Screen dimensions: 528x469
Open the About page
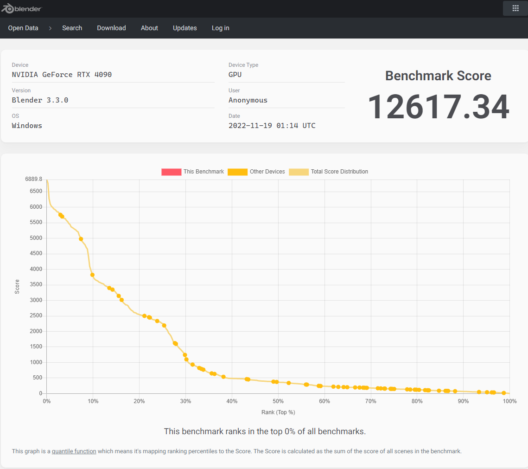(149, 28)
